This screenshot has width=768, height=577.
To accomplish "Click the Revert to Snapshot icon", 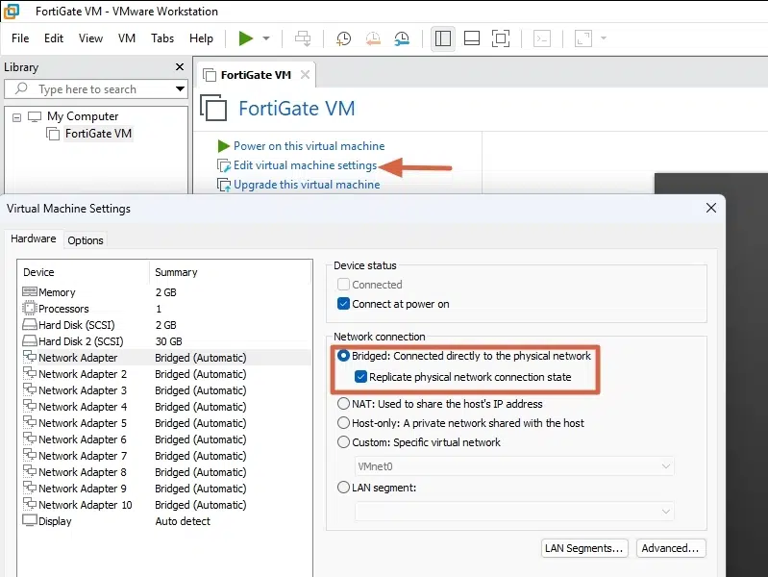I will tap(373, 38).
